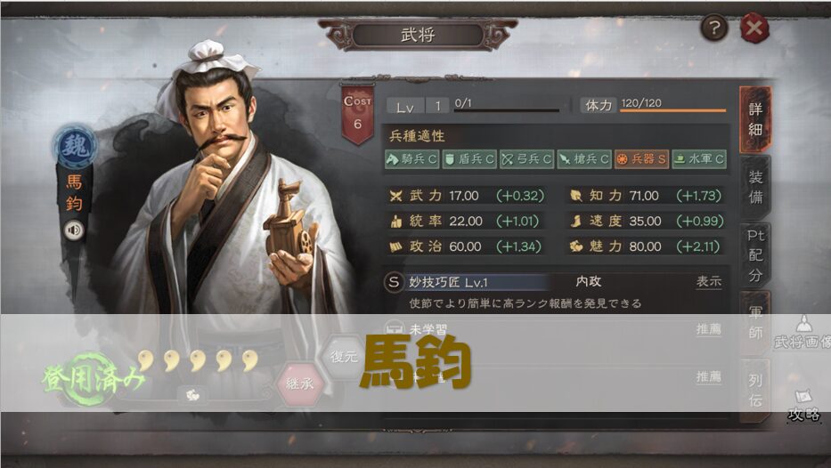Play the general's voice speaker icon

tap(74, 230)
